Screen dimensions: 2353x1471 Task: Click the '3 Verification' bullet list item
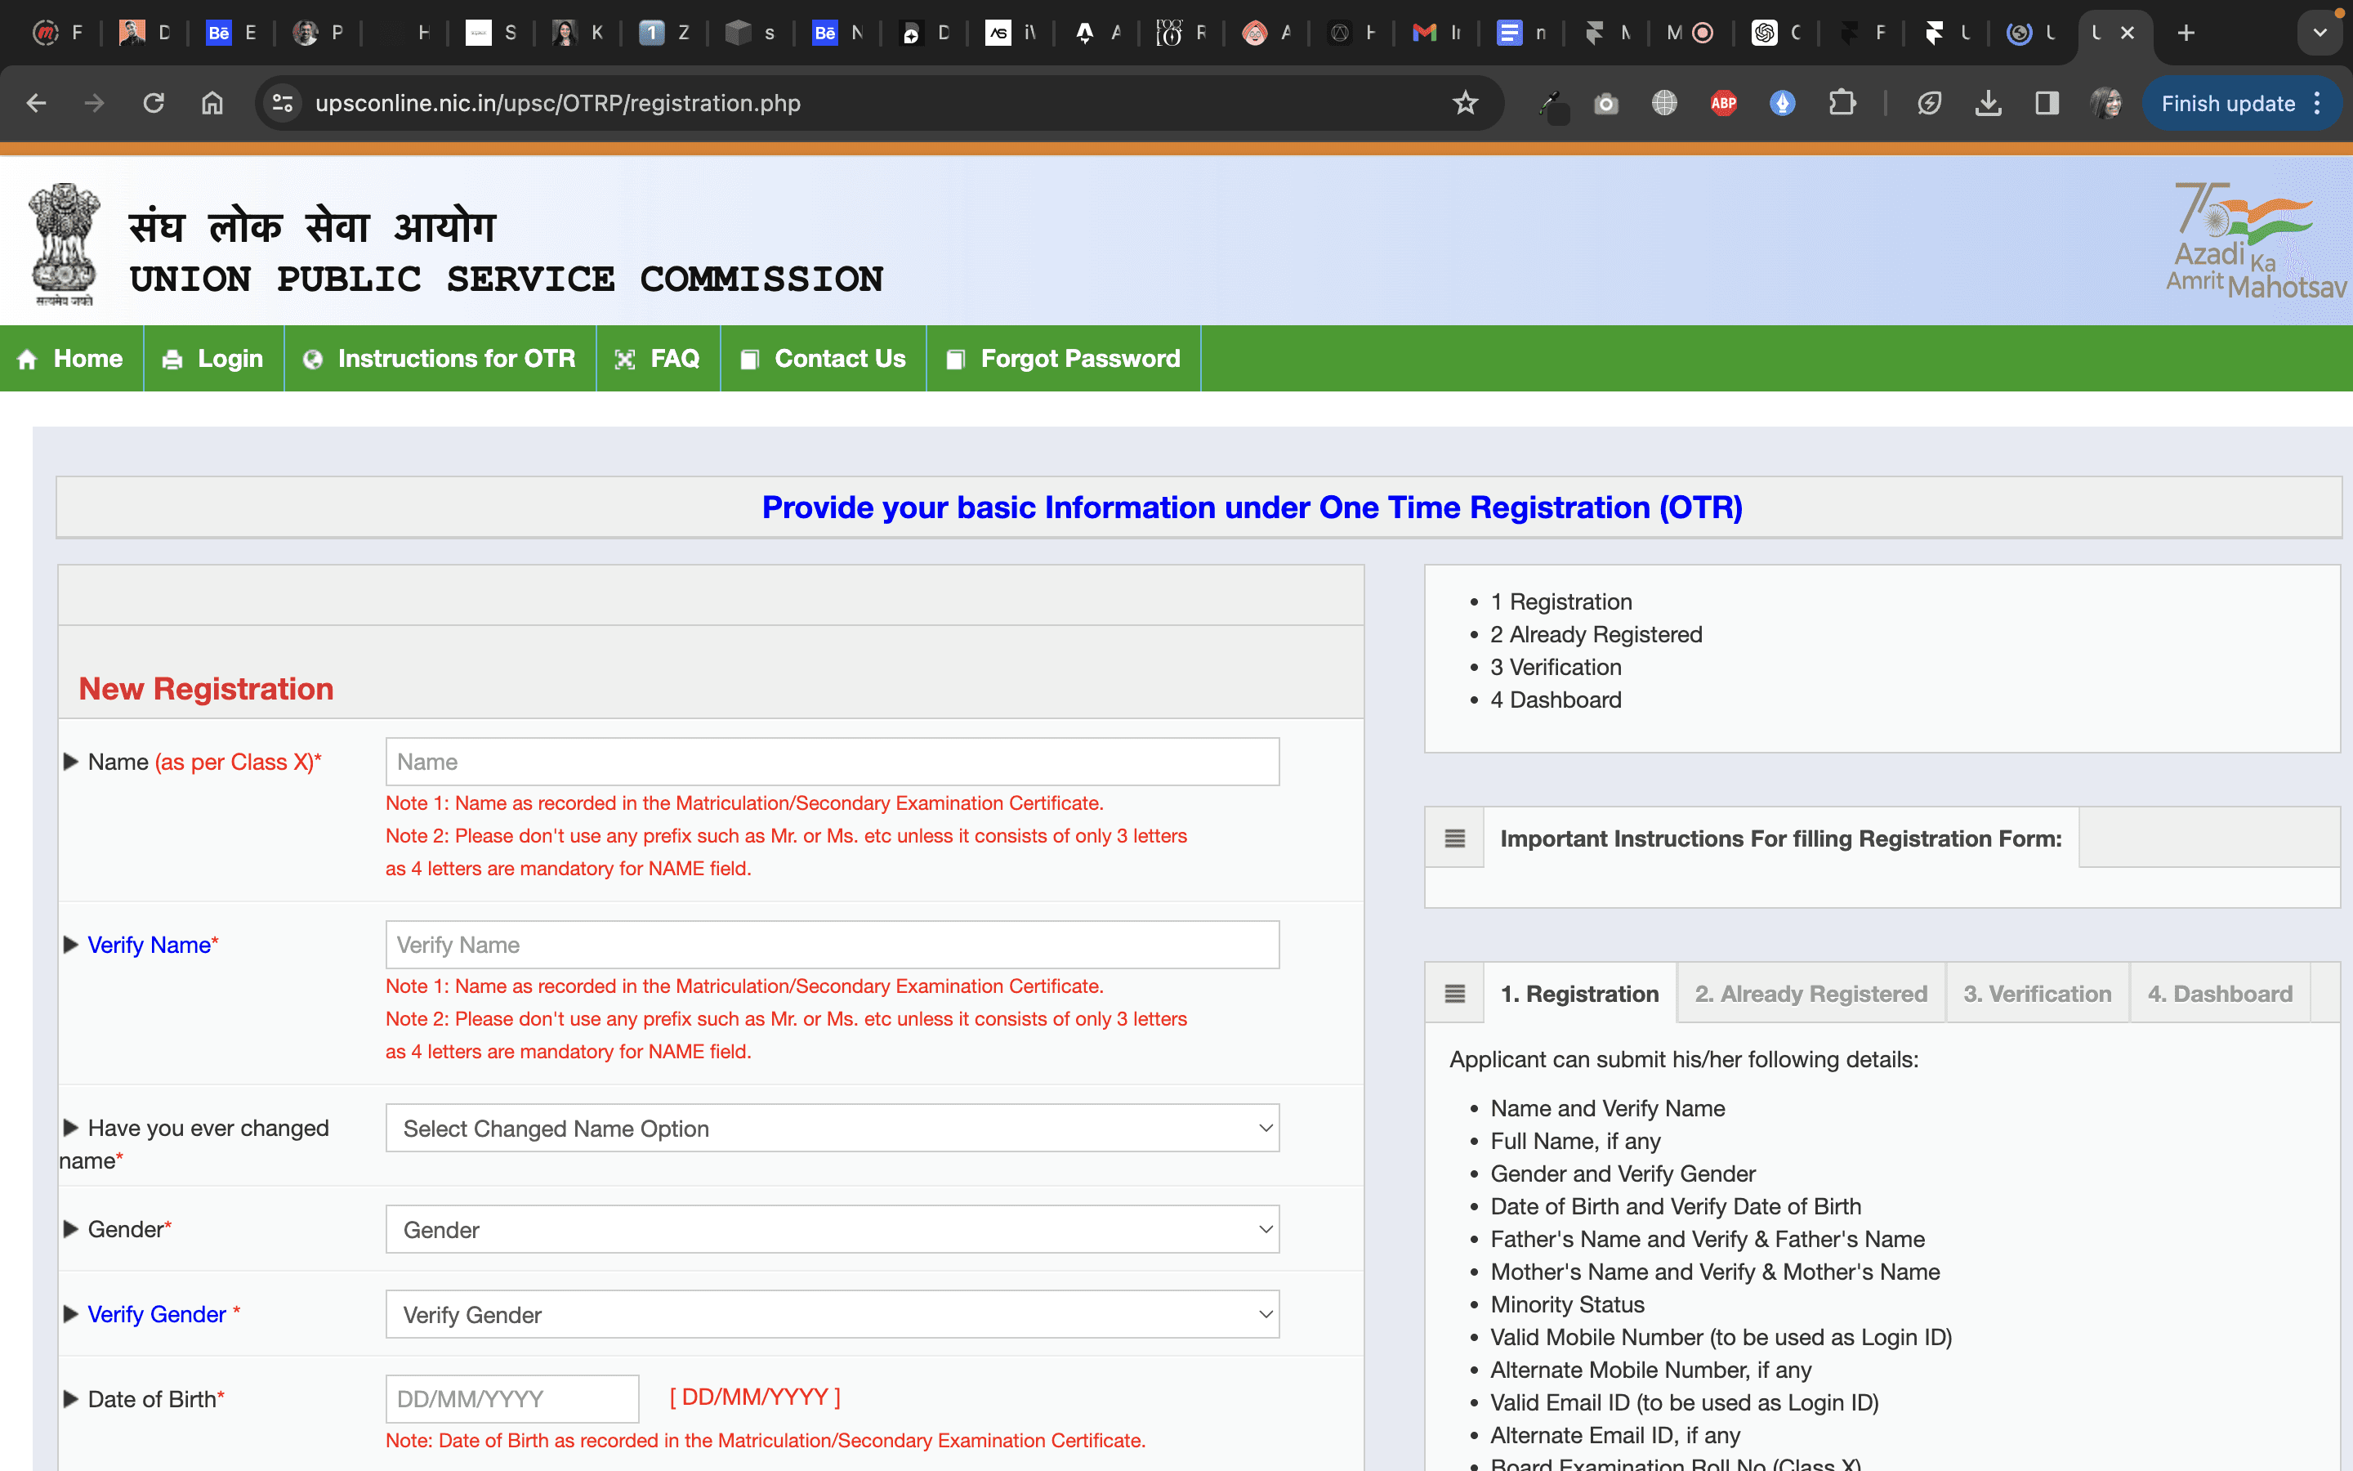(1556, 668)
